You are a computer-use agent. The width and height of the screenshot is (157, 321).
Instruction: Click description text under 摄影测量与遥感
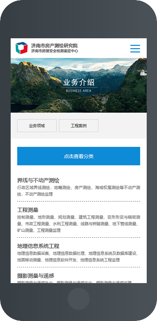pyautogui.click(x=74, y=282)
